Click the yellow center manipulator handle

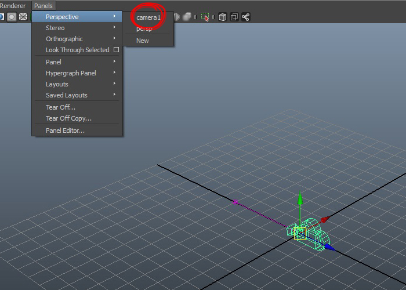(x=300, y=234)
